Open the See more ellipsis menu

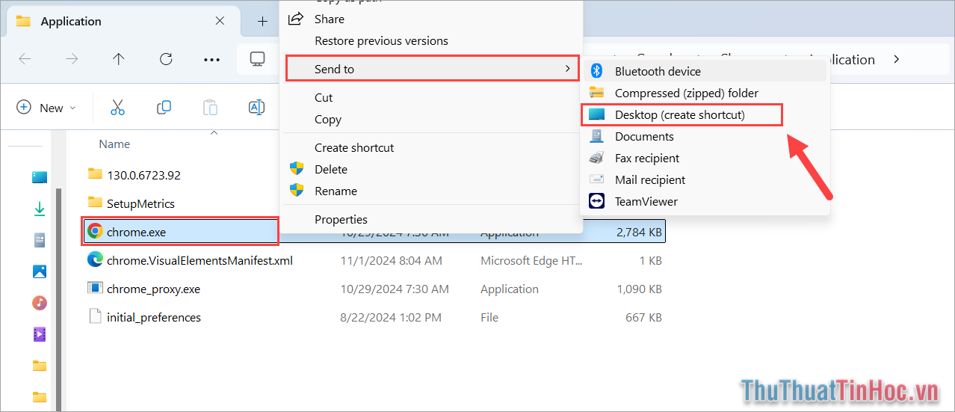(212, 59)
